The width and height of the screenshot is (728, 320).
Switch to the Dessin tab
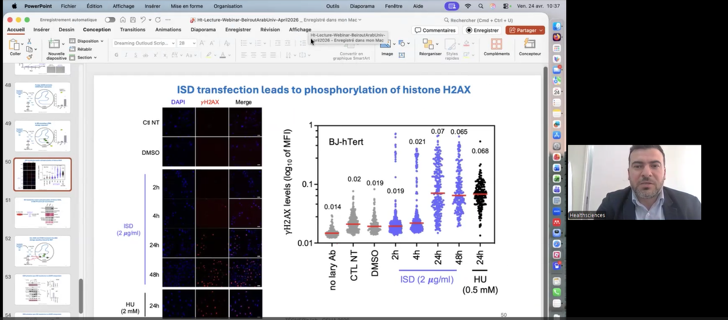point(67,30)
